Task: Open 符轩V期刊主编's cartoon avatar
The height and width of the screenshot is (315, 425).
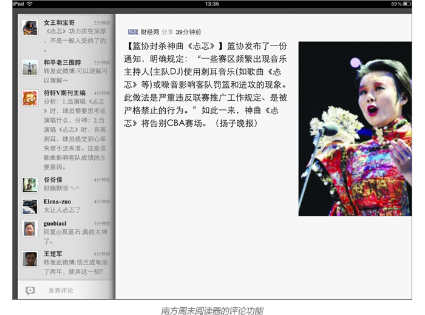Action: [x=30, y=98]
